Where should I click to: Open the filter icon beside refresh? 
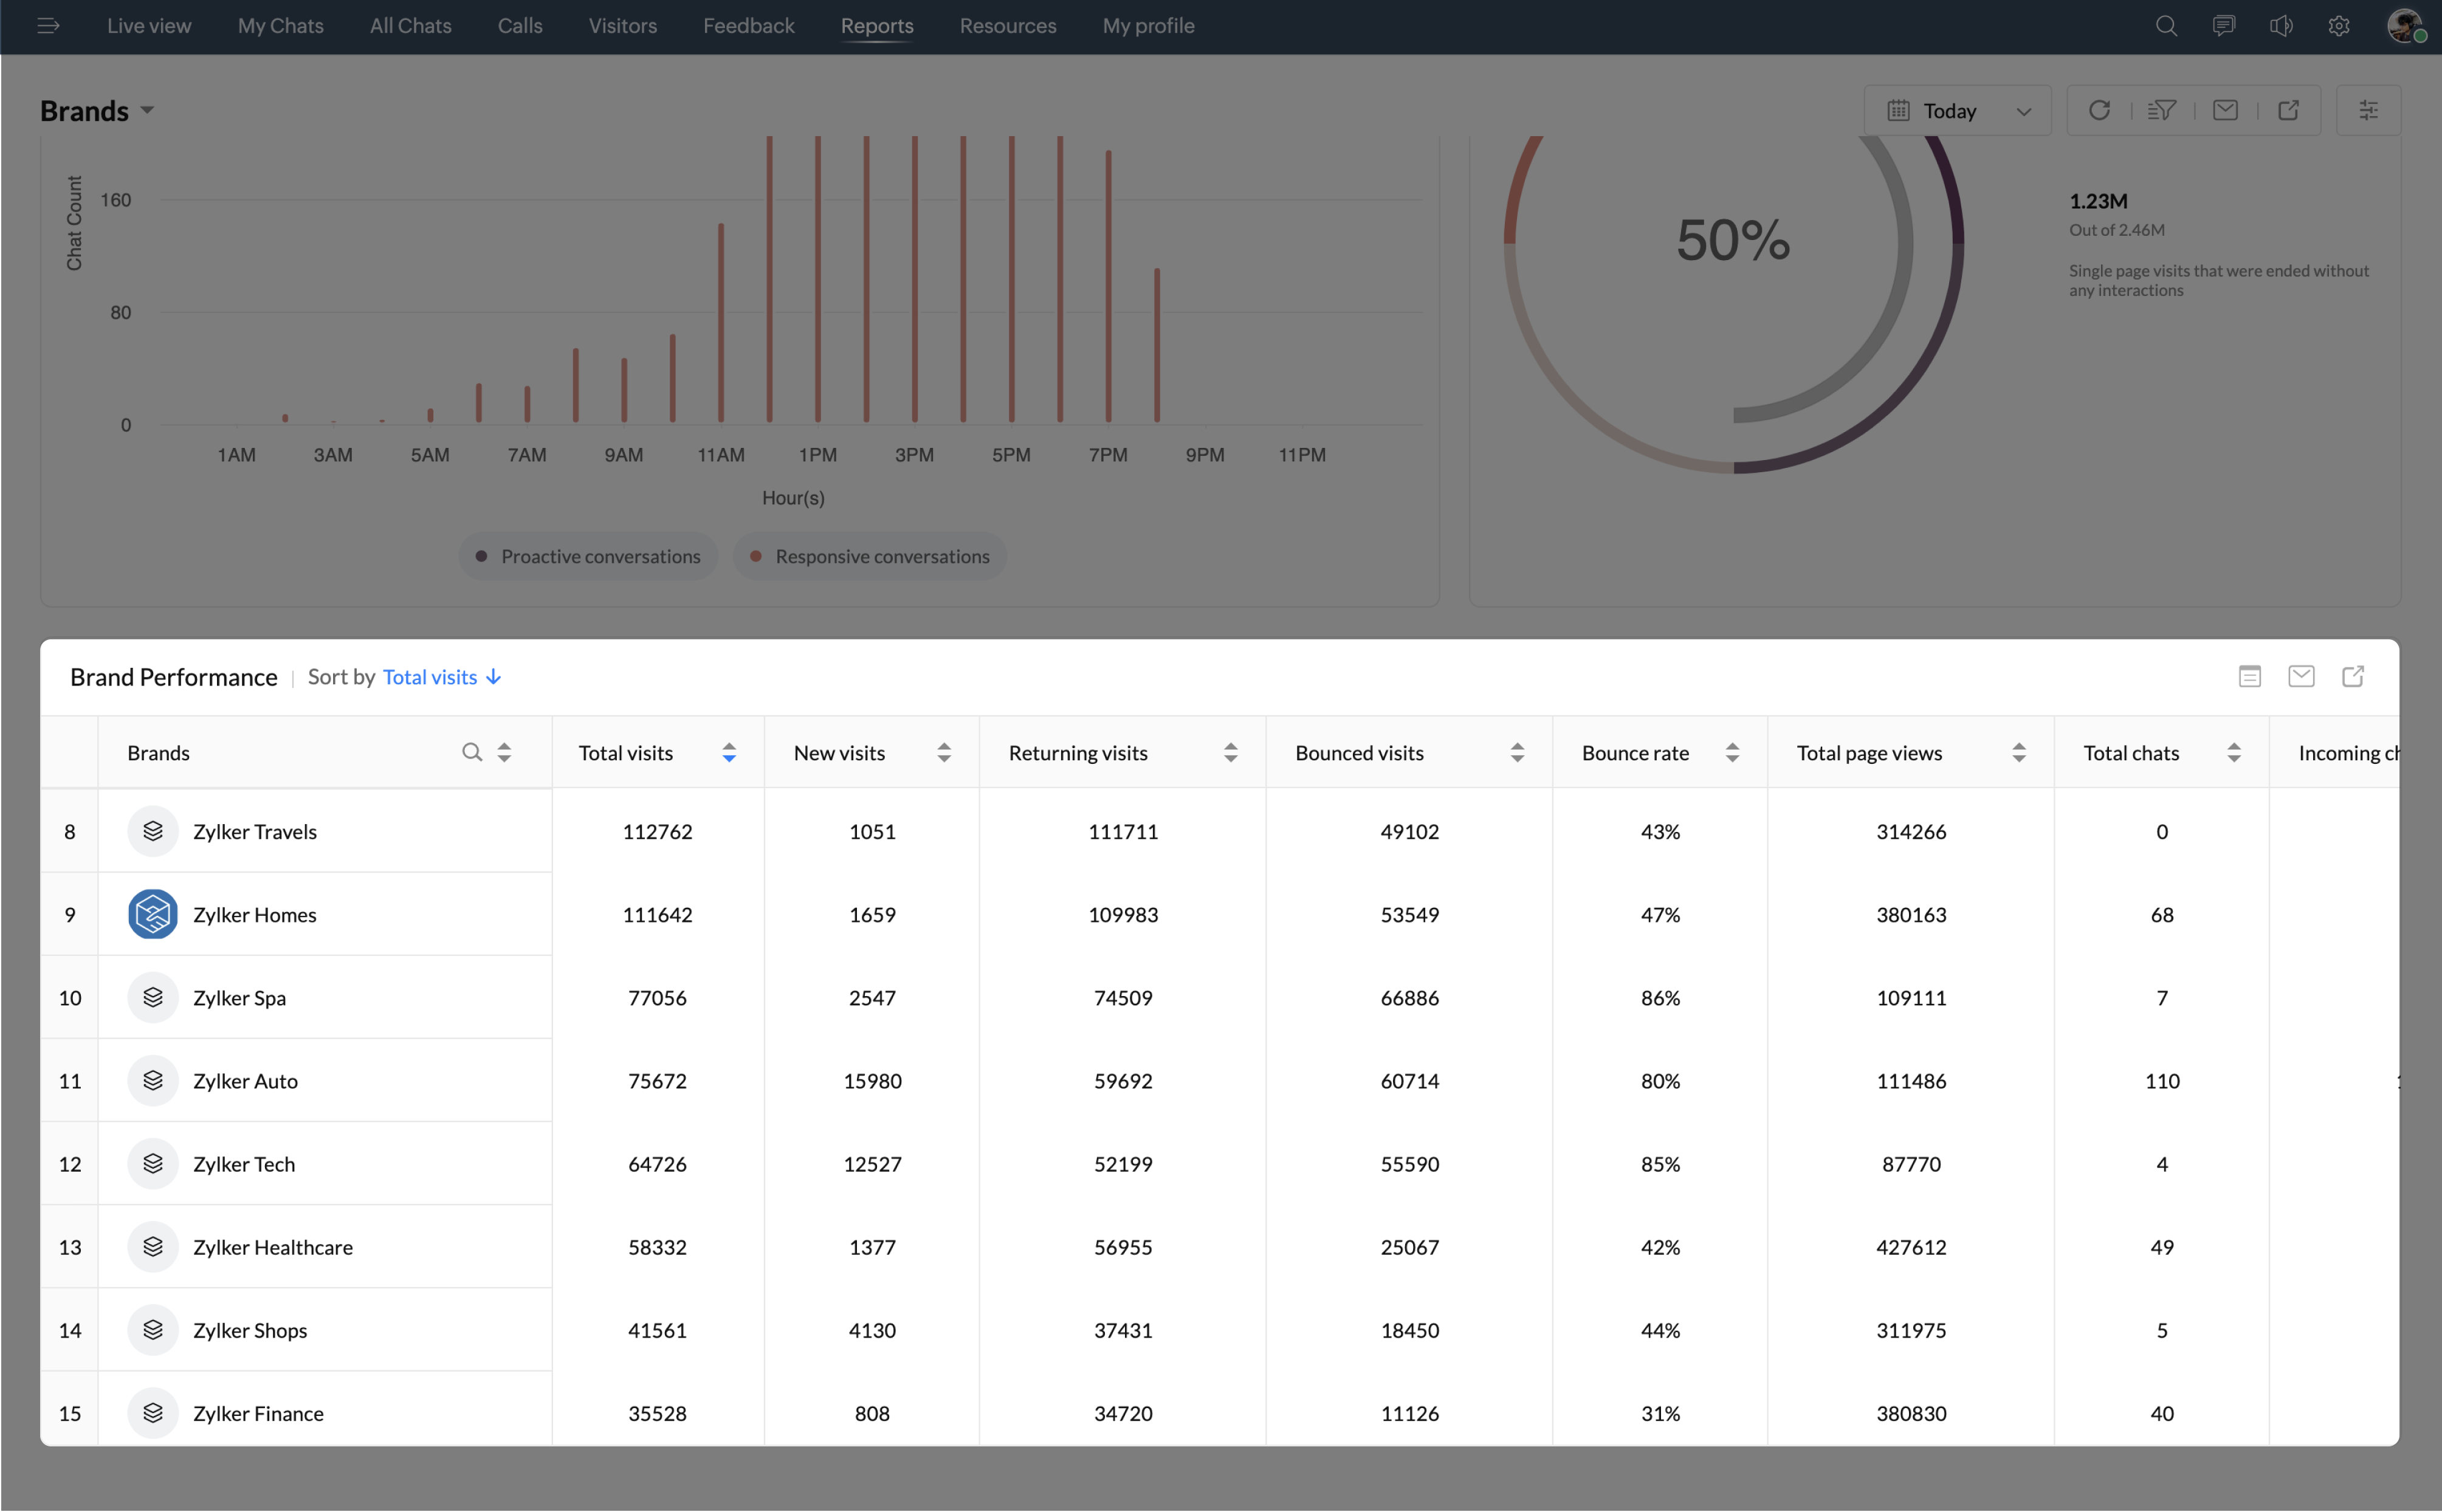click(2162, 110)
